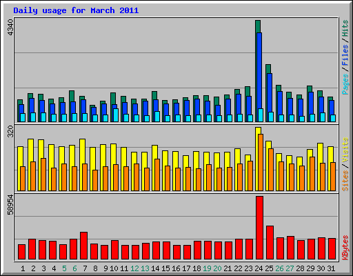
Task: Click day label 30 on x-axis
Action: point(321,268)
